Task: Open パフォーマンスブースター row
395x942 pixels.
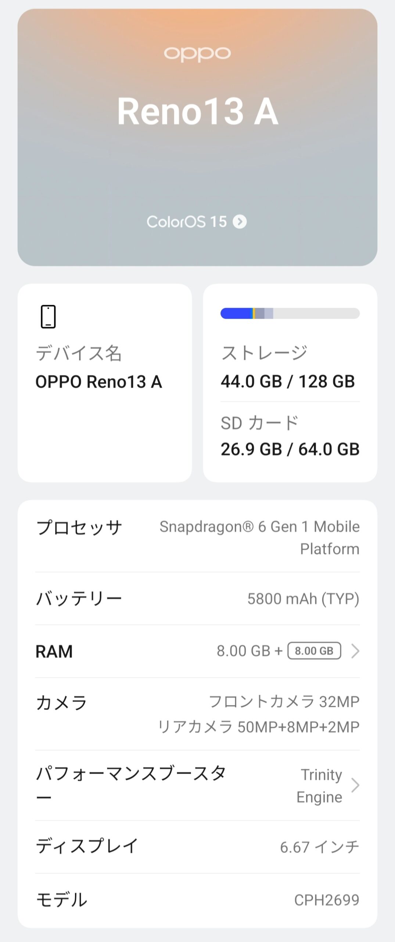Action: click(x=197, y=785)
